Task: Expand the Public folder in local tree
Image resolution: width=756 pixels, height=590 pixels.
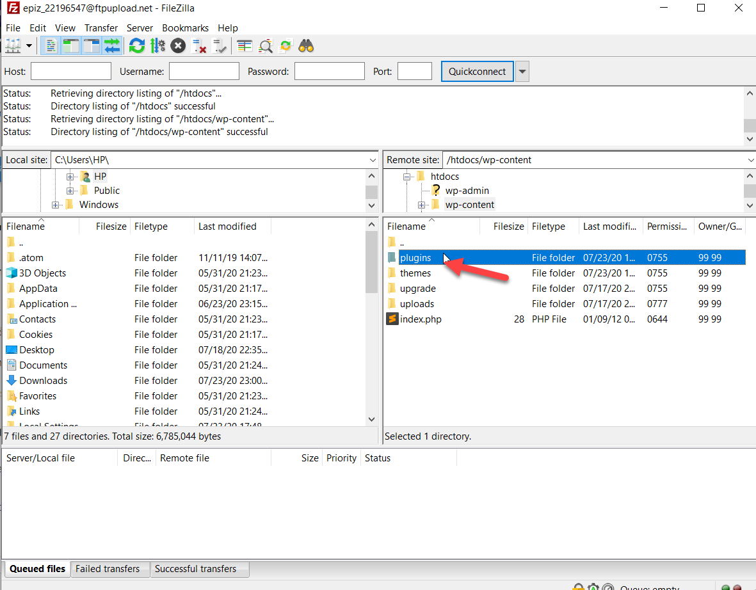Action: tap(70, 191)
